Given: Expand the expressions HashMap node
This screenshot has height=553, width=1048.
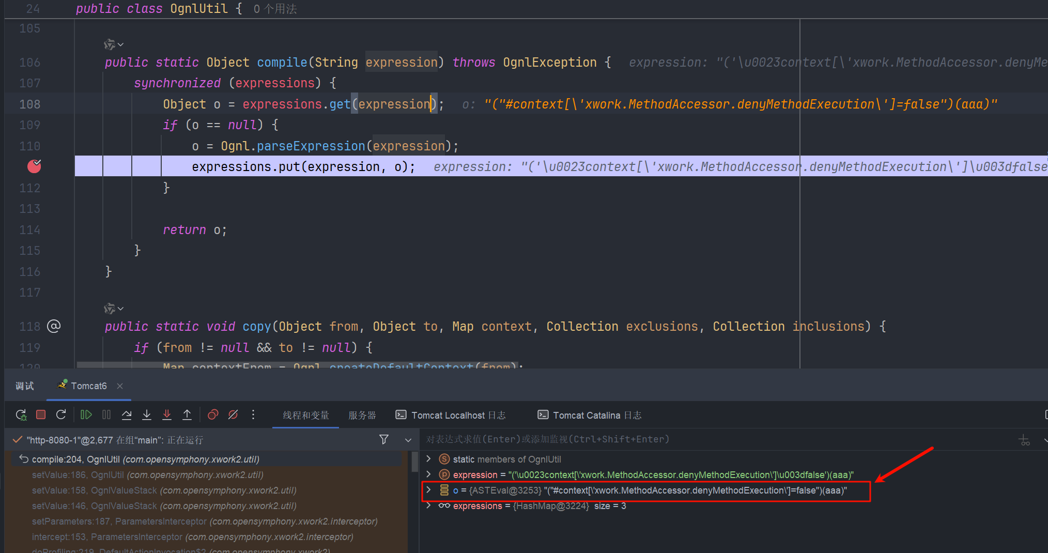Looking at the screenshot, I should tap(428, 505).
